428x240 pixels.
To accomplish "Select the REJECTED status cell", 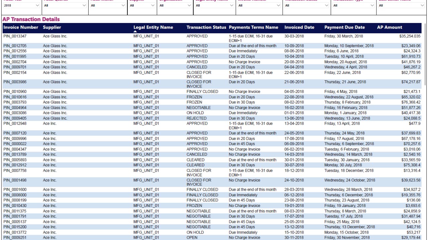I will pyautogui.click(x=197, y=118).
